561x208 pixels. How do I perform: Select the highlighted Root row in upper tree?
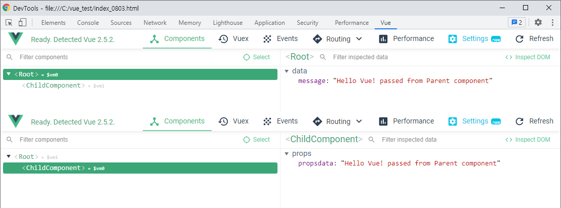click(140, 74)
